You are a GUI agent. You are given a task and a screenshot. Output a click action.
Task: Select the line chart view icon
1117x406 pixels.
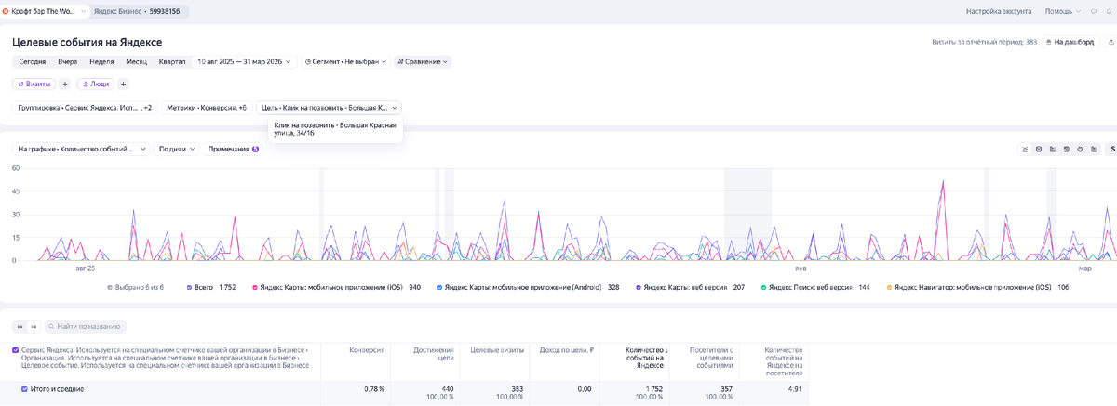[1025, 149]
